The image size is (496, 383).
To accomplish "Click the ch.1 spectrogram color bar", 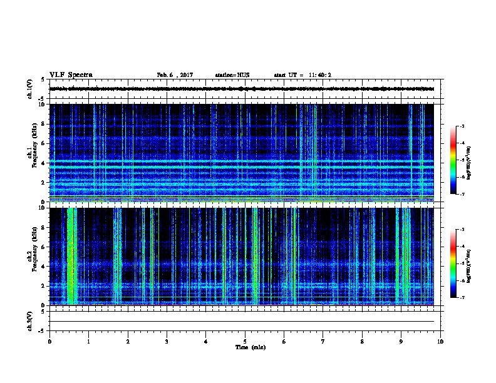I will coord(453,160).
